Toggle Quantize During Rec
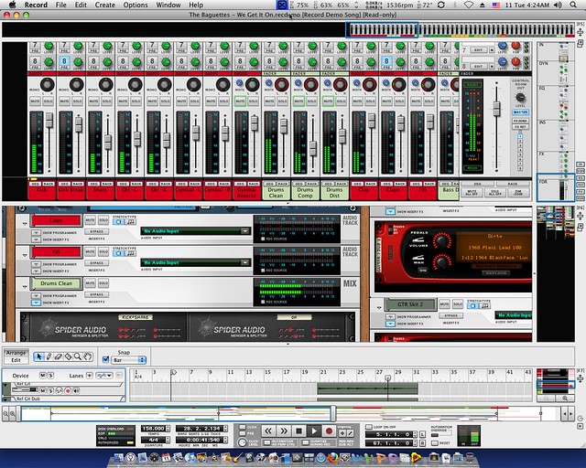This screenshot has width=586, height=468. point(306,443)
